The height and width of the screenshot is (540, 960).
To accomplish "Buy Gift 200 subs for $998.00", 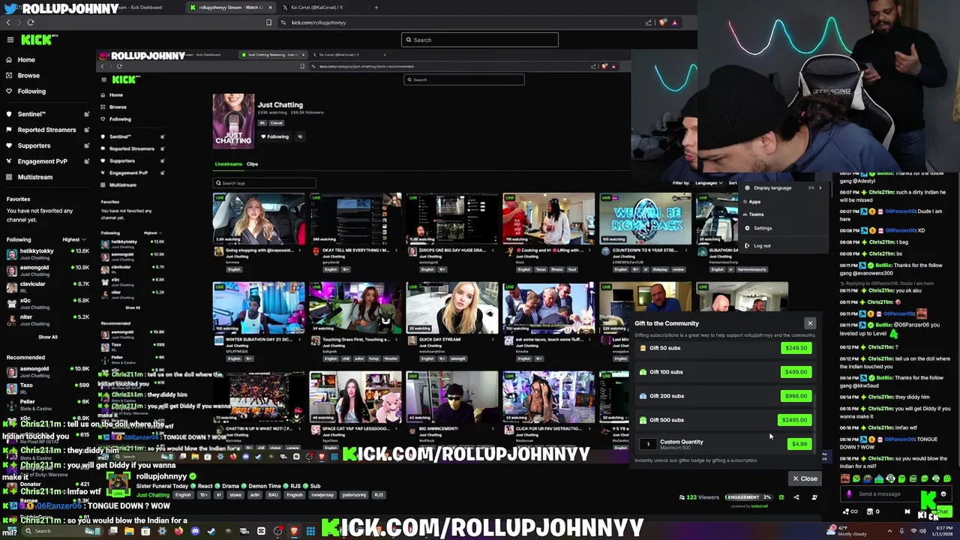I will [796, 396].
